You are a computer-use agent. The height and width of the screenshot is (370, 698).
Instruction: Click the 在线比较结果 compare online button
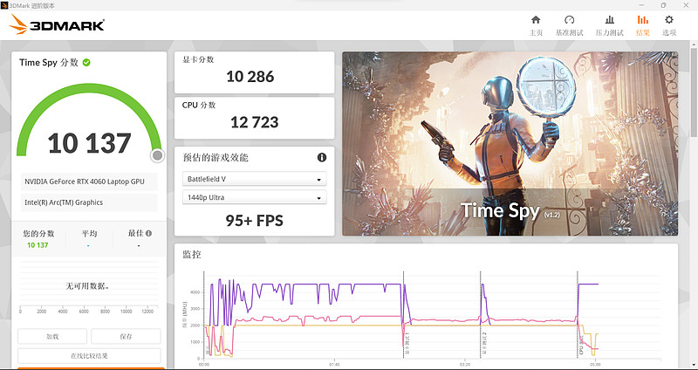click(x=89, y=356)
